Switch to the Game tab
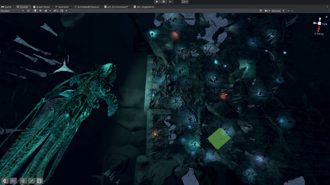 point(6,7)
